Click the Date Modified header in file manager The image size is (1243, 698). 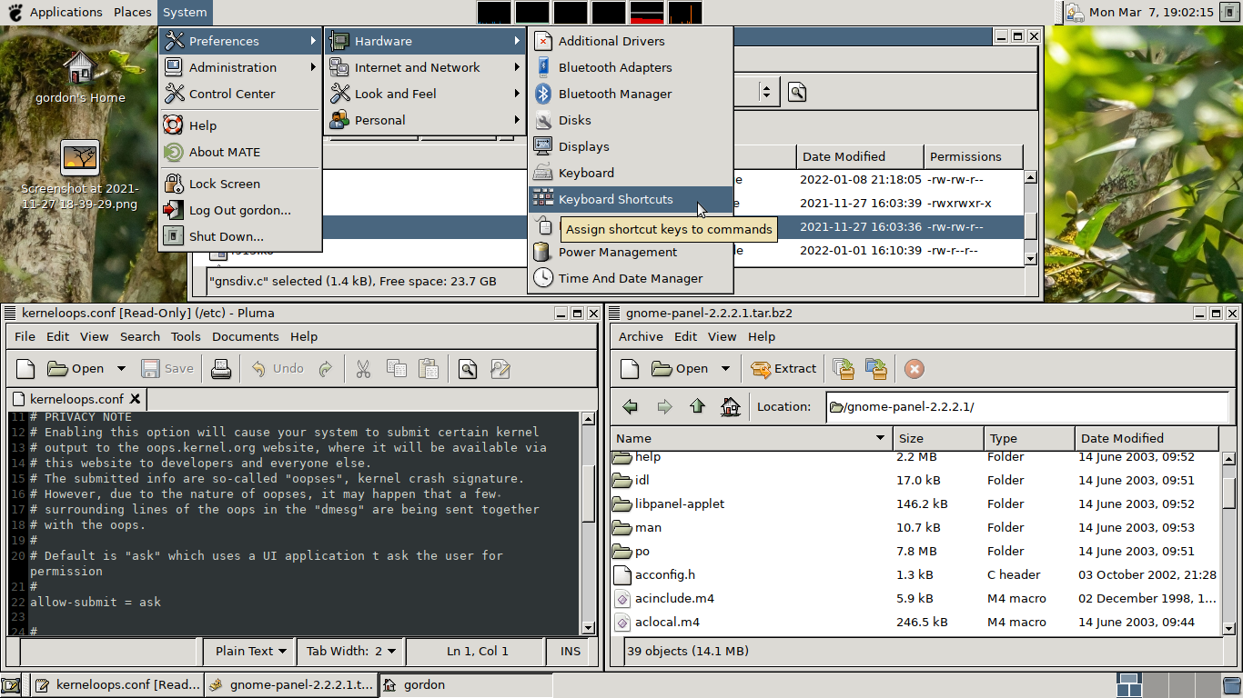coord(860,156)
